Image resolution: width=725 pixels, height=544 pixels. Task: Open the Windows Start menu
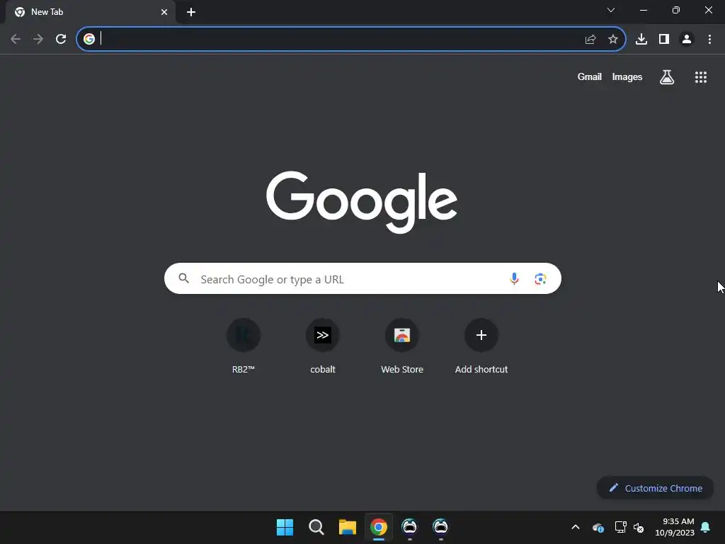tap(285, 527)
